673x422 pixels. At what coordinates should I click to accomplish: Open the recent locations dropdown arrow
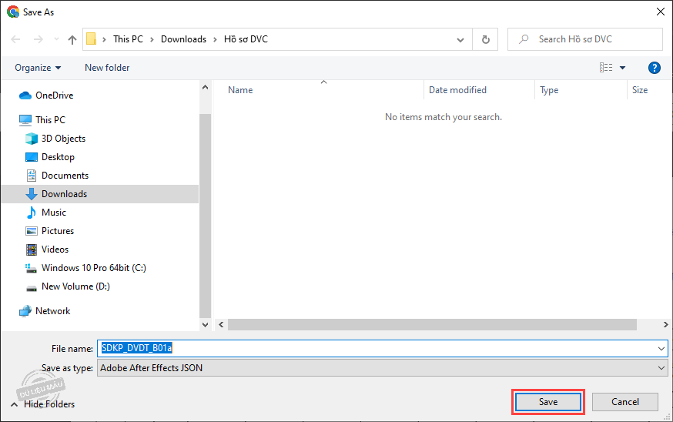point(56,39)
